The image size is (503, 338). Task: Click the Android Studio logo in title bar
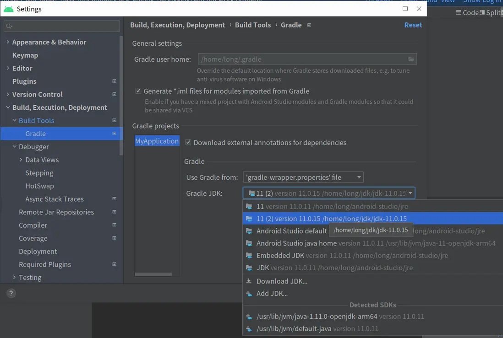click(8, 9)
